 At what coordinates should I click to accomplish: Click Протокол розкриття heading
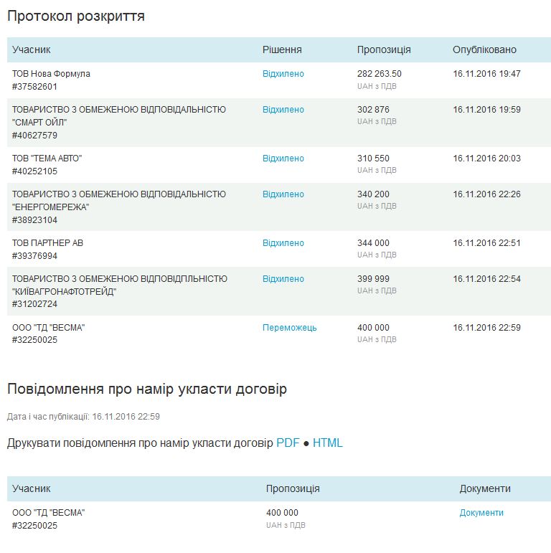[76, 16]
